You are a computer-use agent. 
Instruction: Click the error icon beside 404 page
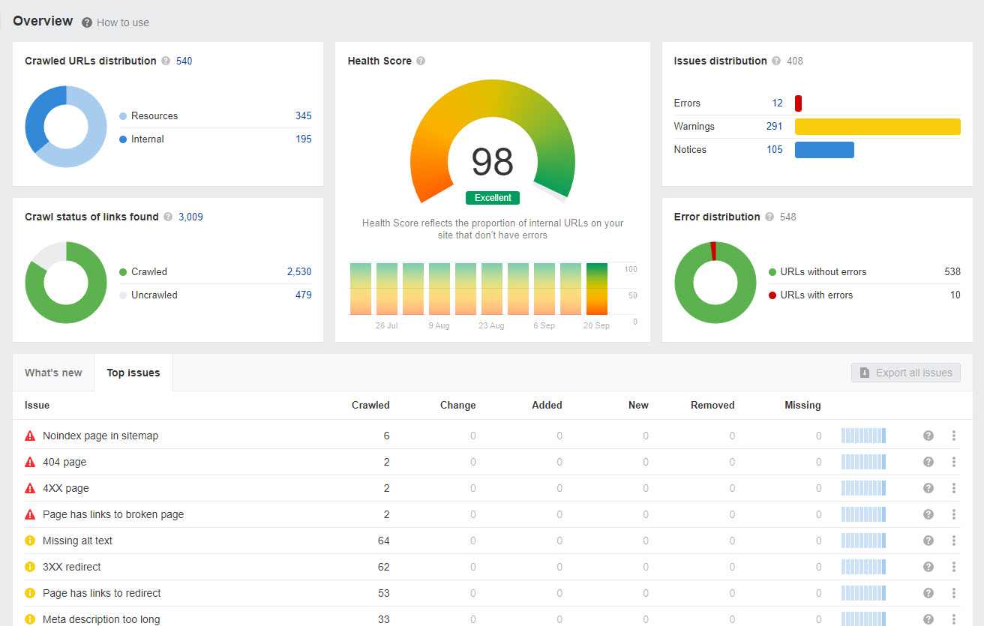pos(30,462)
